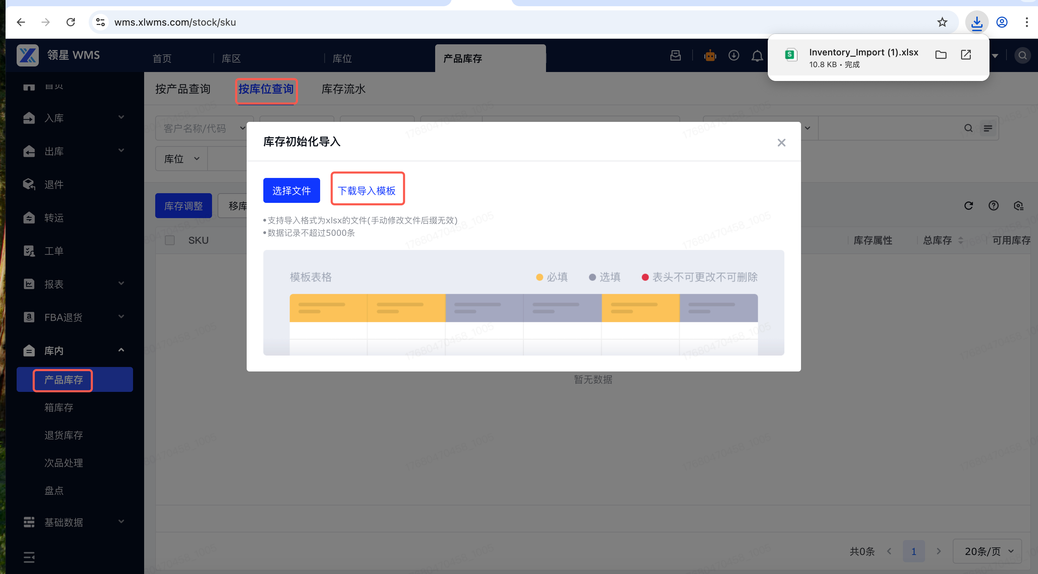
Task: Click the 下载导入模板 link
Action: (367, 190)
